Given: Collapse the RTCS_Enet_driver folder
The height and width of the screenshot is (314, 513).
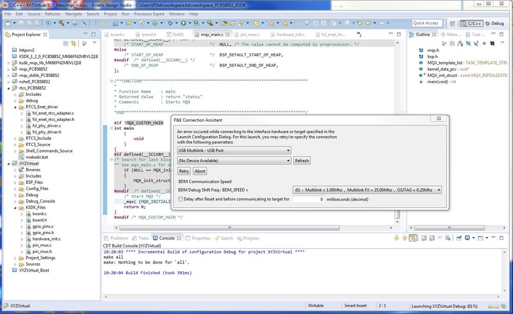Looking at the screenshot, I should [x=15, y=107].
